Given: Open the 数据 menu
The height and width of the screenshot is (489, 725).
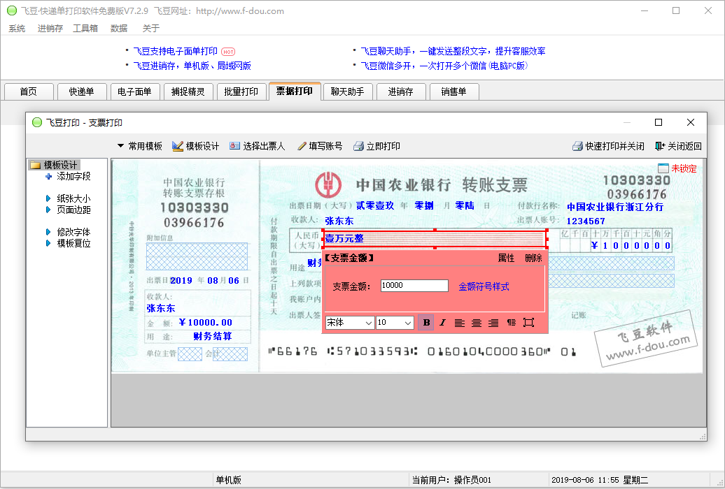Looking at the screenshot, I should tap(119, 28).
